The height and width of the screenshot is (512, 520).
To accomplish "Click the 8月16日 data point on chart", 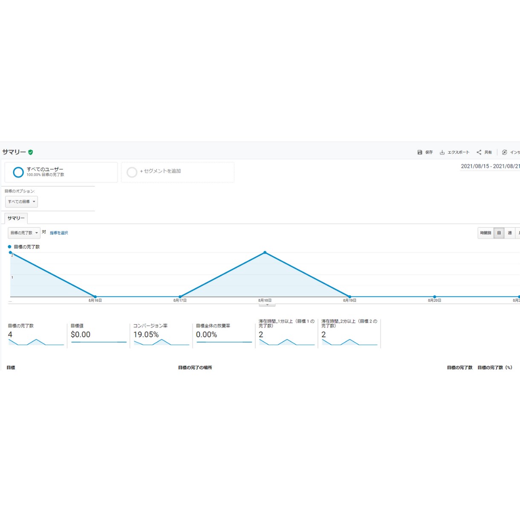I will 95,297.
